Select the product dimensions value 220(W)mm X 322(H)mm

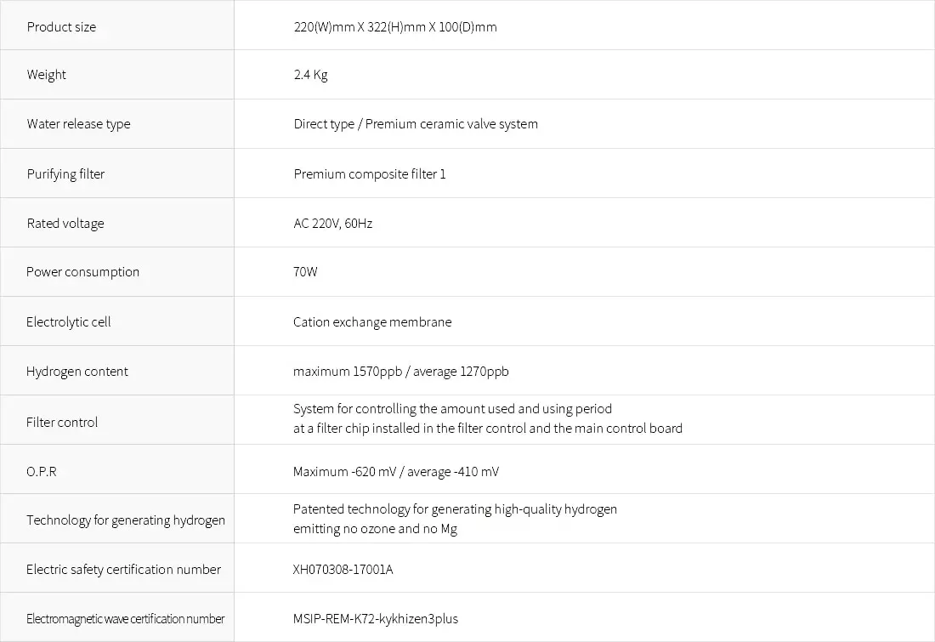pos(394,27)
